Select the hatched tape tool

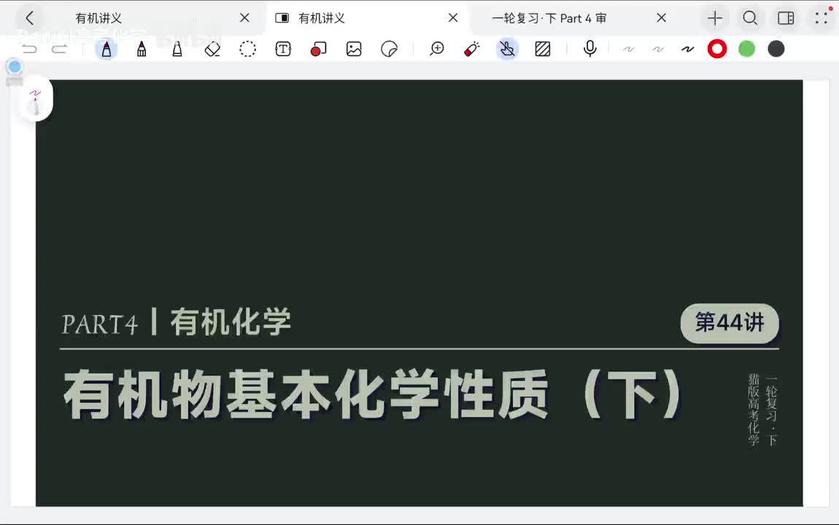coord(543,49)
